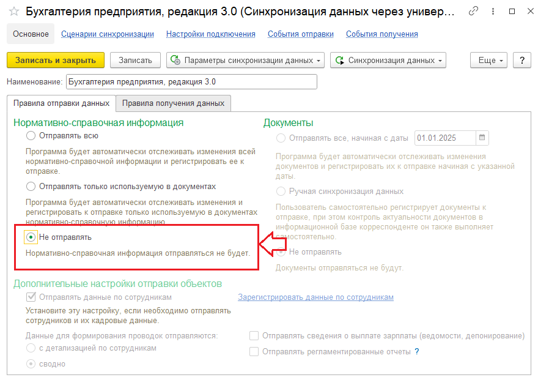This screenshot has height=380, width=538.
Task: Expand 'Параметры синхронизации данных' dropdown
Action: click(245, 61)
